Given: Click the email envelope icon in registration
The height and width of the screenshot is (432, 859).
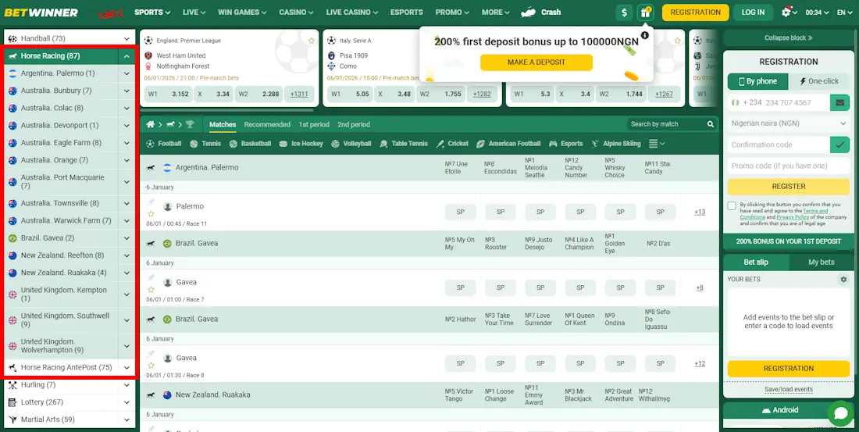Looking at the screenshot, I should click(839, 102).
